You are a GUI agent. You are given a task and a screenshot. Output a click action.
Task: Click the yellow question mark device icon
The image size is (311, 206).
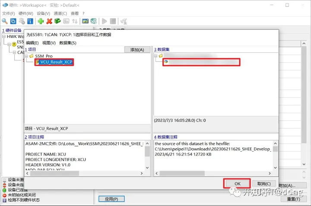pos(14,44)
